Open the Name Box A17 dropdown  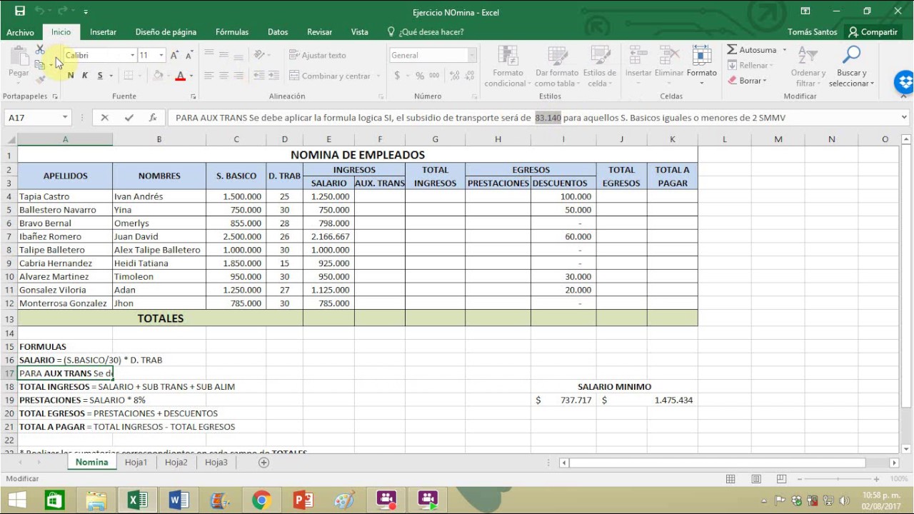[x=65, y=118]
